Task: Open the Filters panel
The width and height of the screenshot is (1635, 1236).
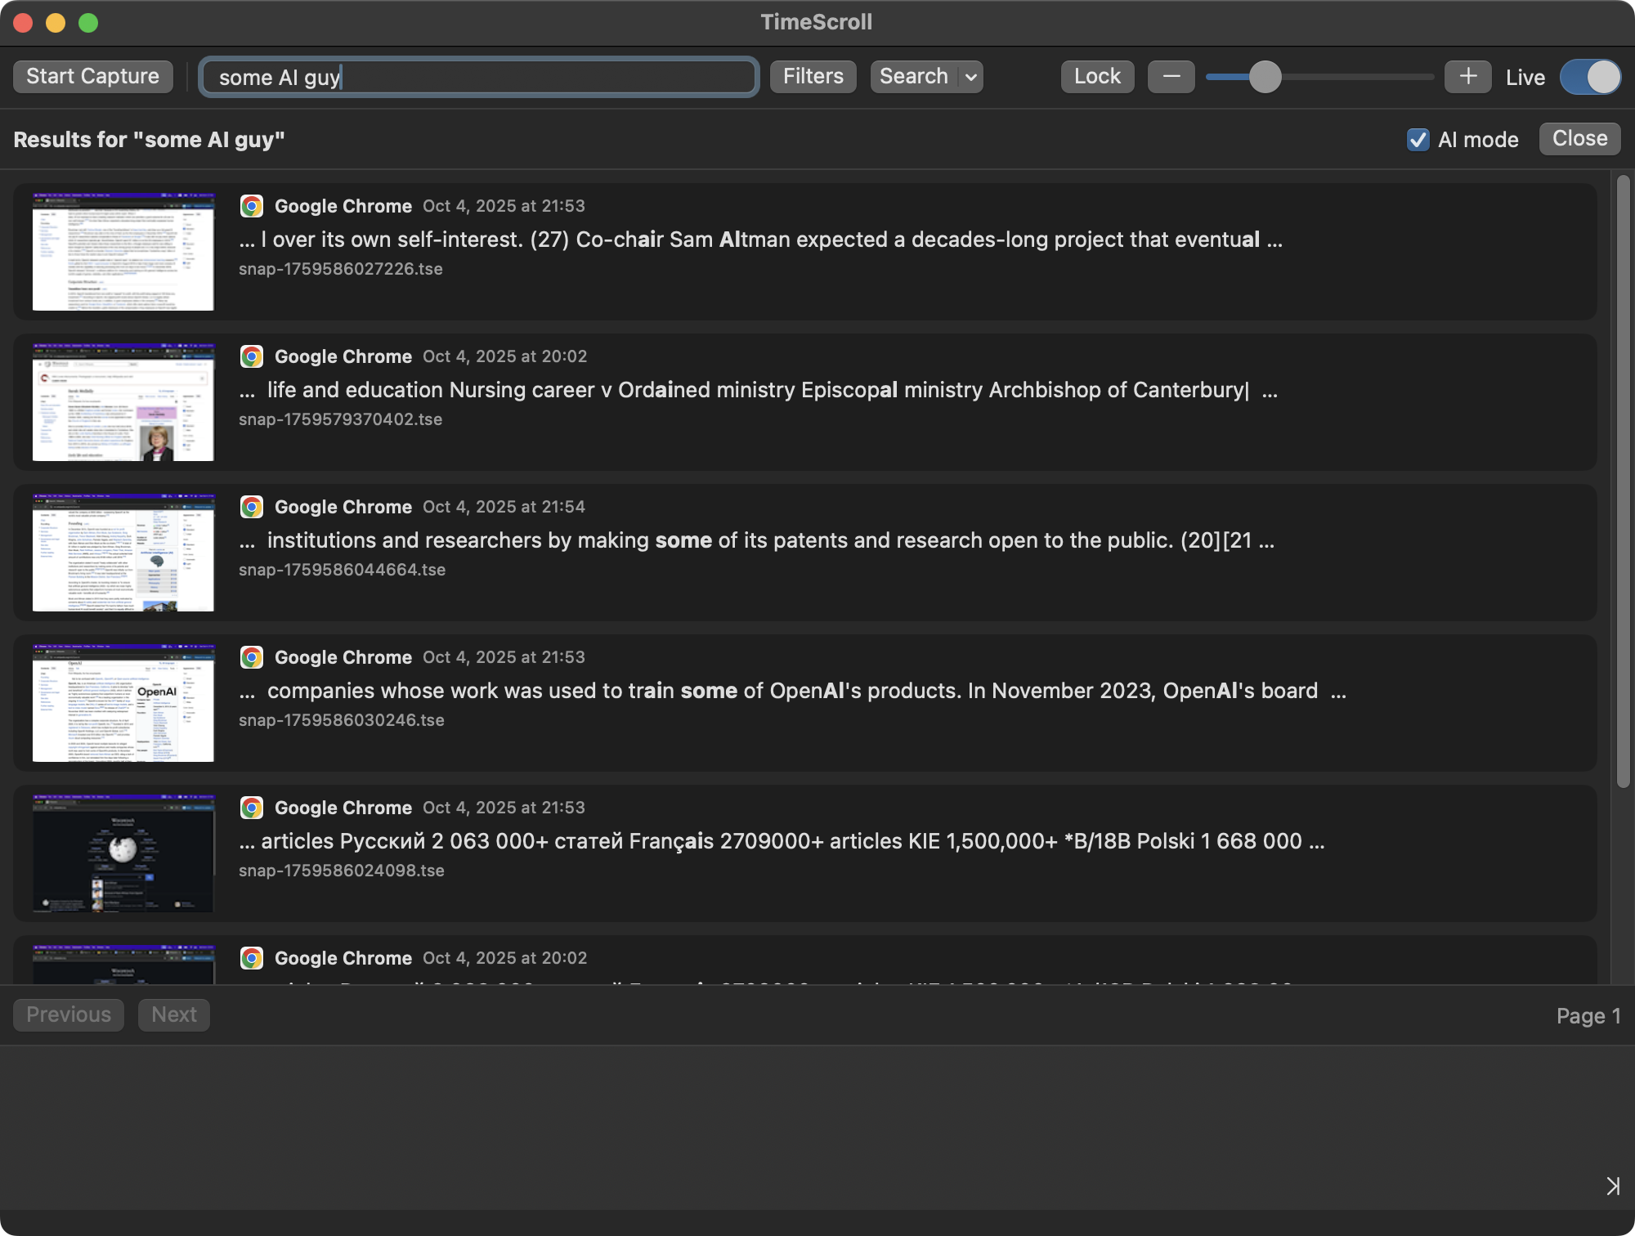Action: click(813, 76)
